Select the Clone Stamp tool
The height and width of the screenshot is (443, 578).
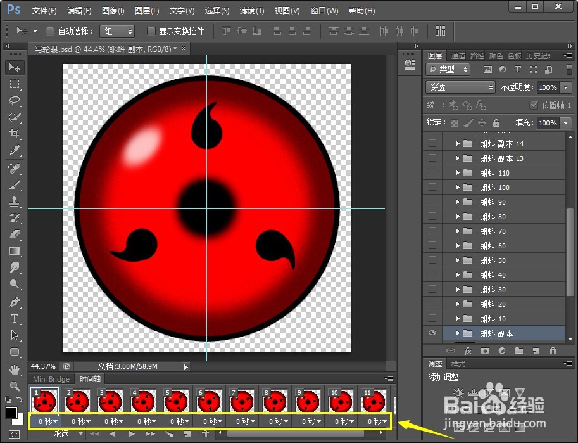coord(15,202)
